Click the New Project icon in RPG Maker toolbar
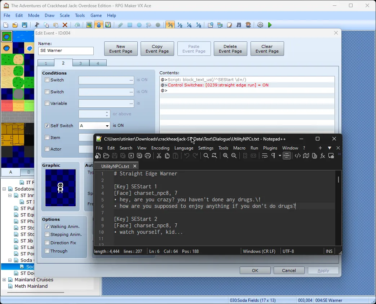Viewport: 376px width, 304px height. tap(6, 25)
